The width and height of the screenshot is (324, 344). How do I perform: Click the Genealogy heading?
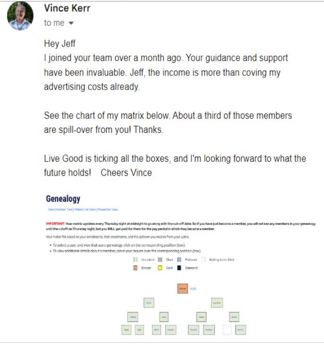[x=63, y=199]
